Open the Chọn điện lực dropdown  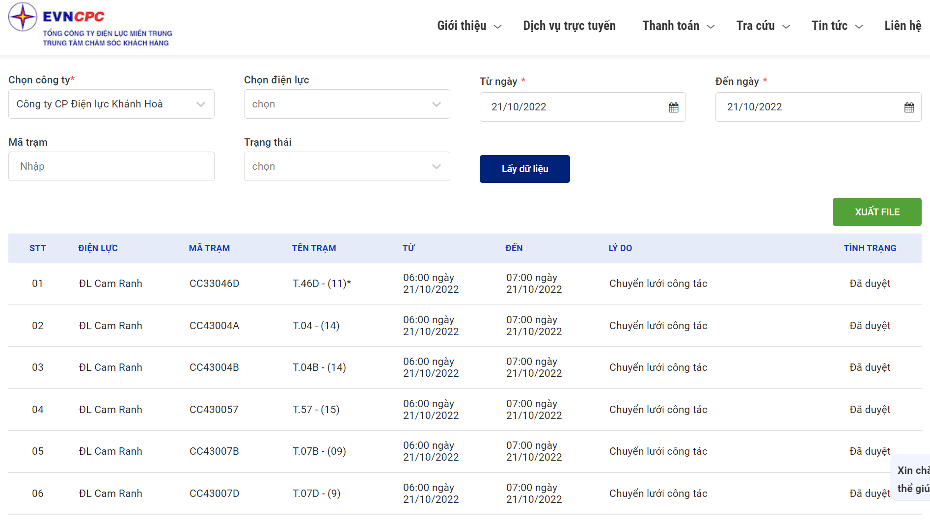pyautogui.click(x=347, y=104)
